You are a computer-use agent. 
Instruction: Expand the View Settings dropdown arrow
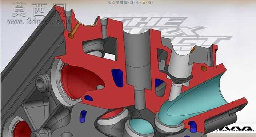(152, 3)
